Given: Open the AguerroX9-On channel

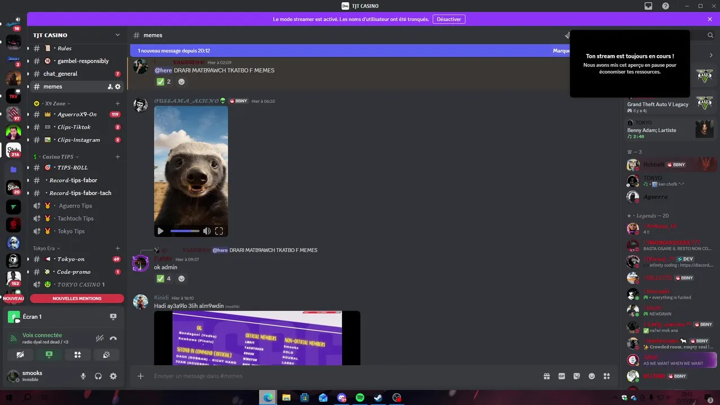Looking at the screenshot, I should click(x=76, y=114).
